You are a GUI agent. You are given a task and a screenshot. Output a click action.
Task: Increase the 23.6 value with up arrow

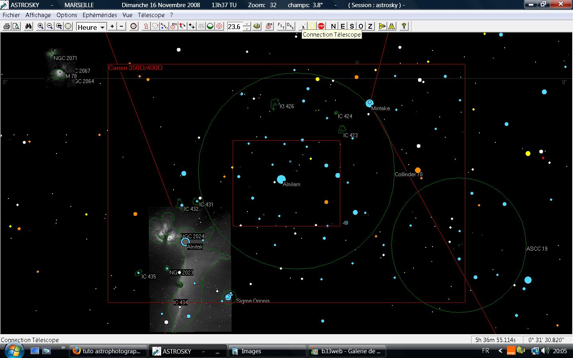coord(247,24)
